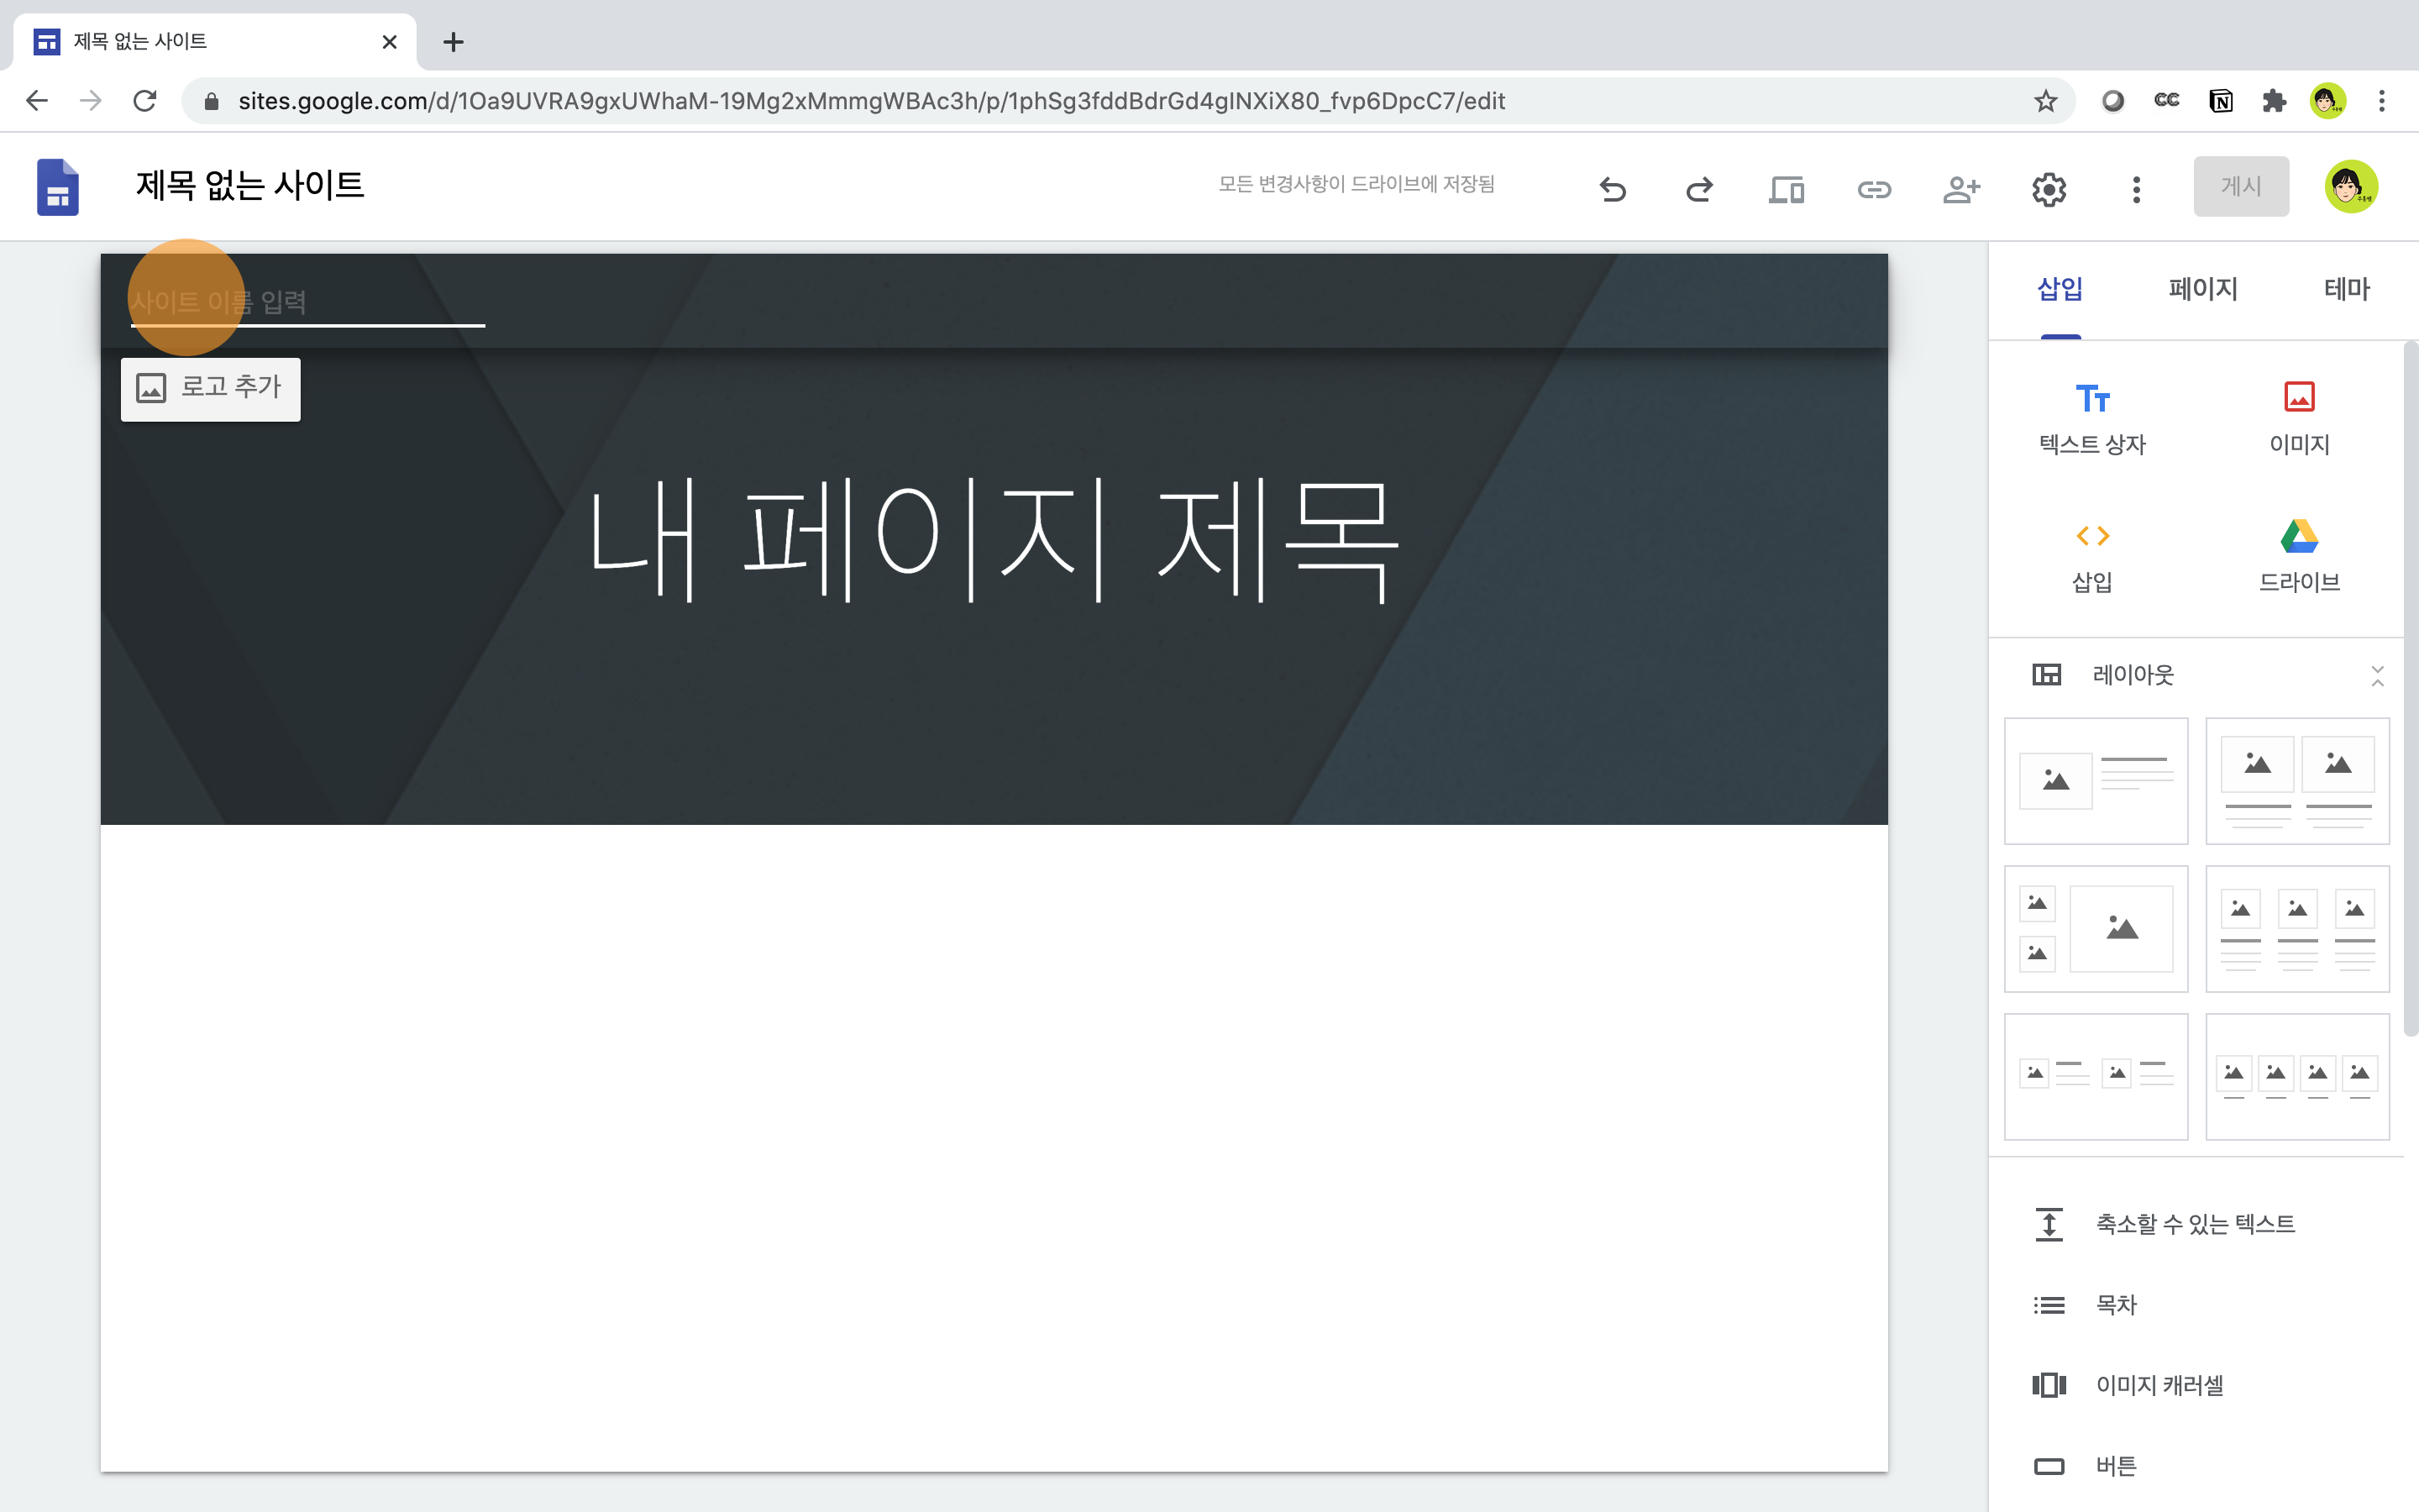This screenshot has height=1512, width=2419.
Task: Insert a 텍스트 상자 text box
Action: (x=2092, y=418)
